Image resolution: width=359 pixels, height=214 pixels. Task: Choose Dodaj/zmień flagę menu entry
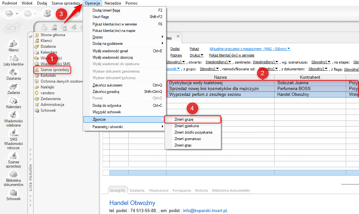(124, 10)
